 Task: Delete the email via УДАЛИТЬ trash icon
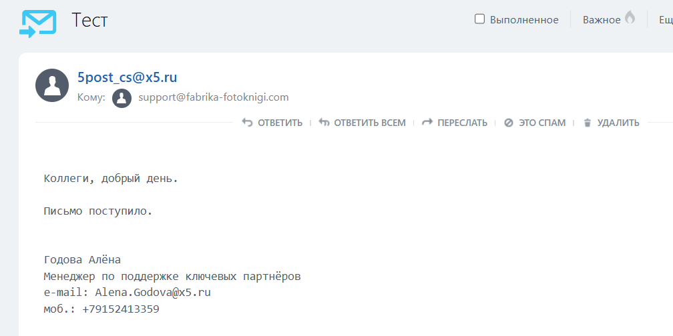(x=588, y=123)
